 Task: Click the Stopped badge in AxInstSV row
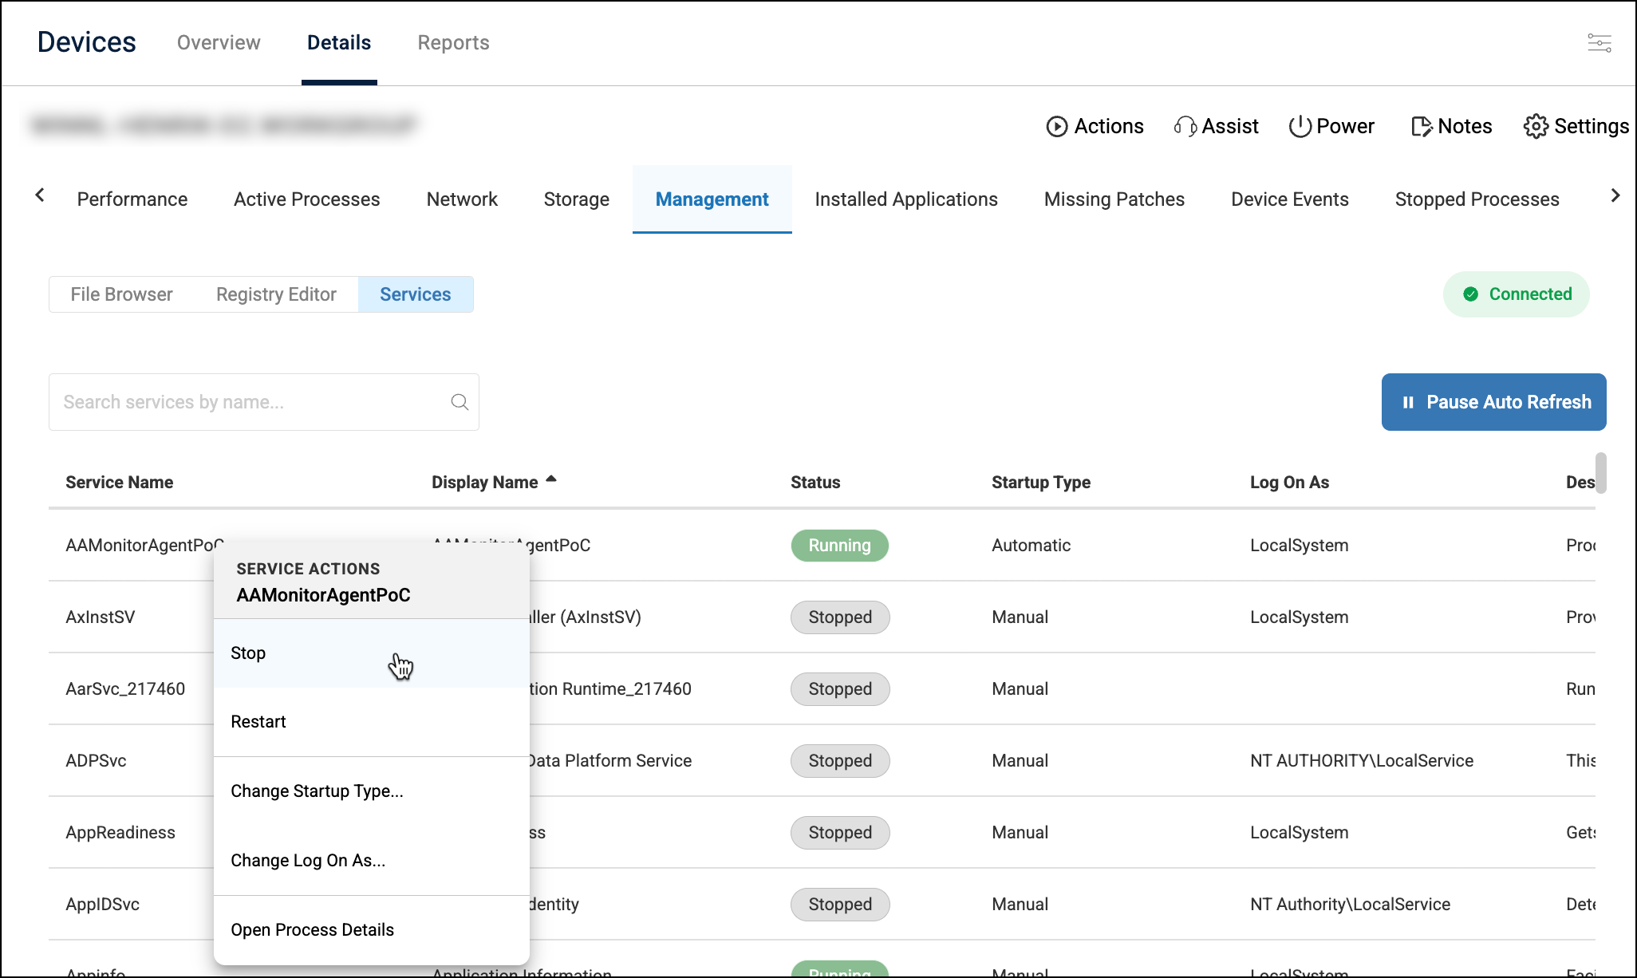tap(840, 617)
